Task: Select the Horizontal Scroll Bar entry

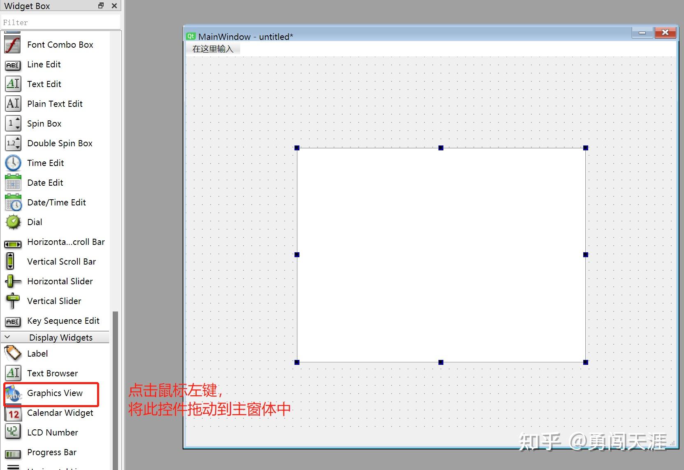Action: tap(66, 242)
